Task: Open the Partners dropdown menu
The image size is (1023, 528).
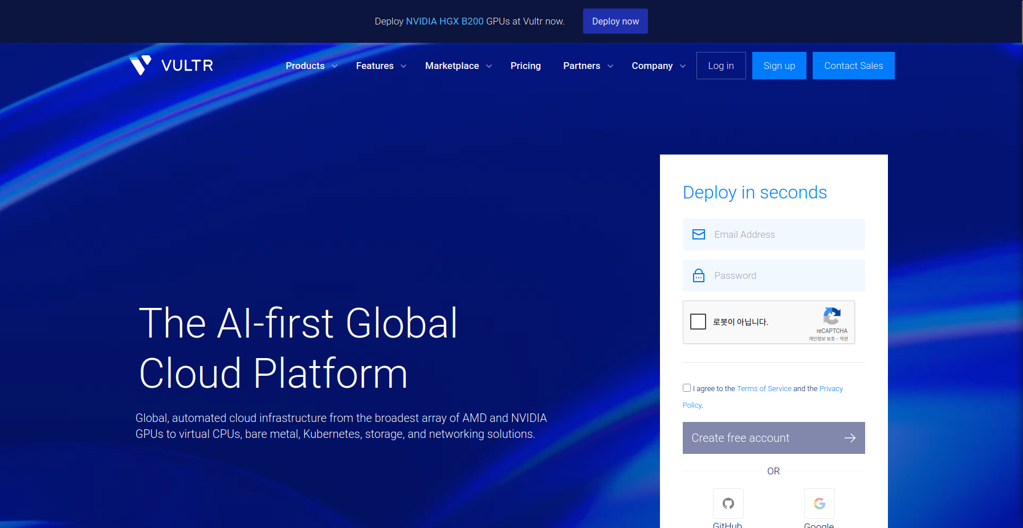Action: point(588,66)
